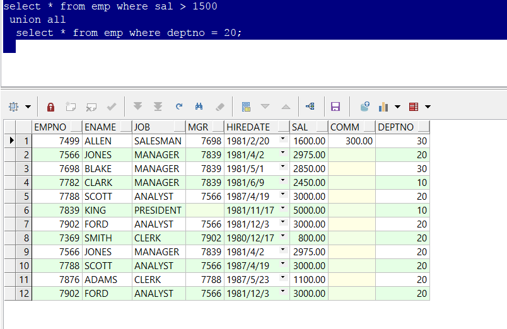The image size is (507, 329).
Task: Click the KING name cell
Action: coord(107,211)
